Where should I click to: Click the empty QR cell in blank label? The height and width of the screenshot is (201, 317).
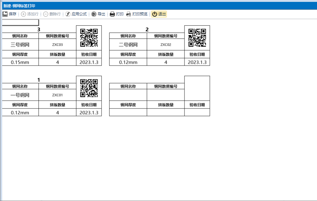pyautogui.click(x=197, y=88)
